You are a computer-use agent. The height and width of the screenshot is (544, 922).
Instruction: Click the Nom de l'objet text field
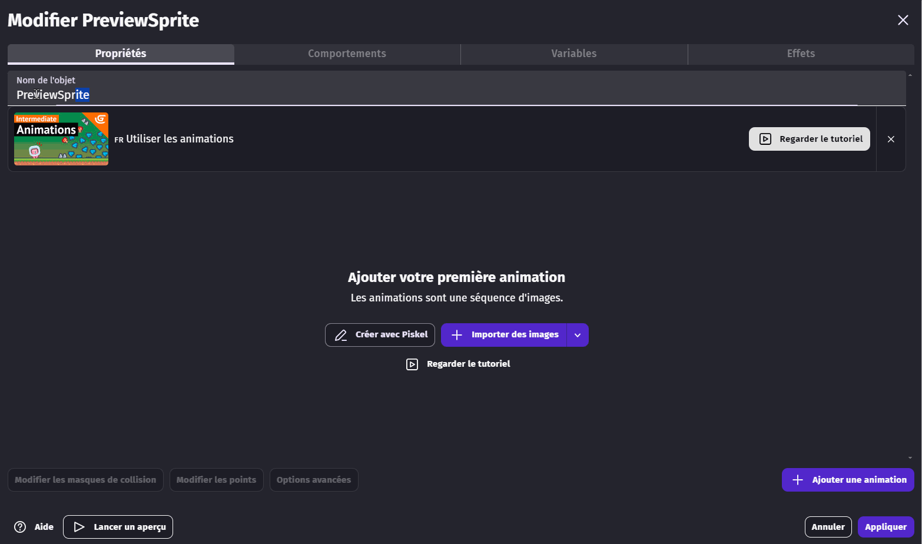pos(412,95)
